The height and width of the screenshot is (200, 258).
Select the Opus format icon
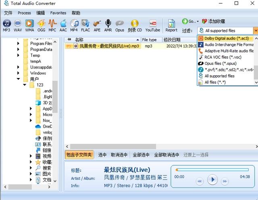(120, 25)
